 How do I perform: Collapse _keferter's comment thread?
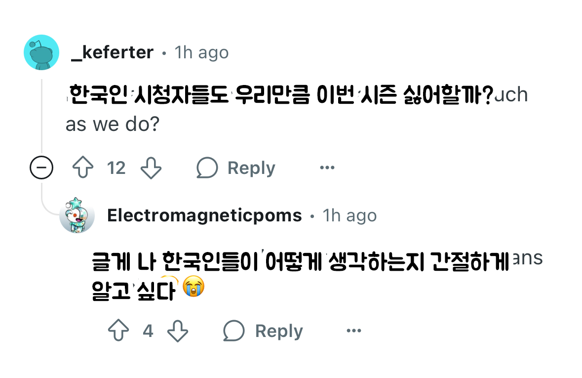pyautogui.click(x=42, y=168)
